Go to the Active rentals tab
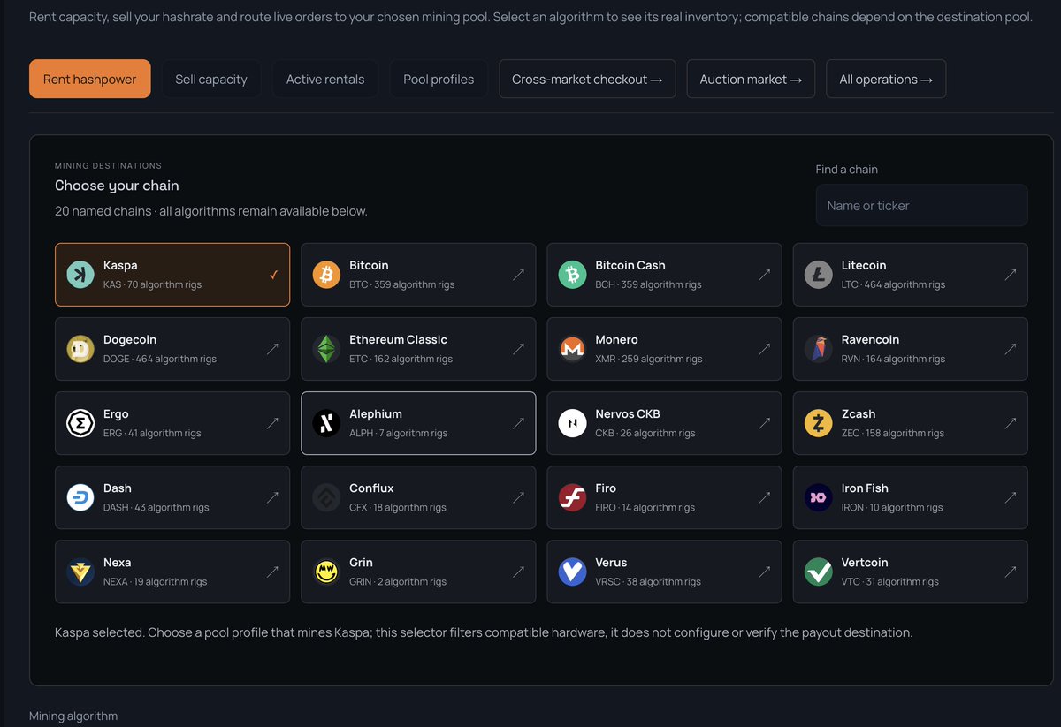This screenshot has width=1061, height=727. pos(325,79)
